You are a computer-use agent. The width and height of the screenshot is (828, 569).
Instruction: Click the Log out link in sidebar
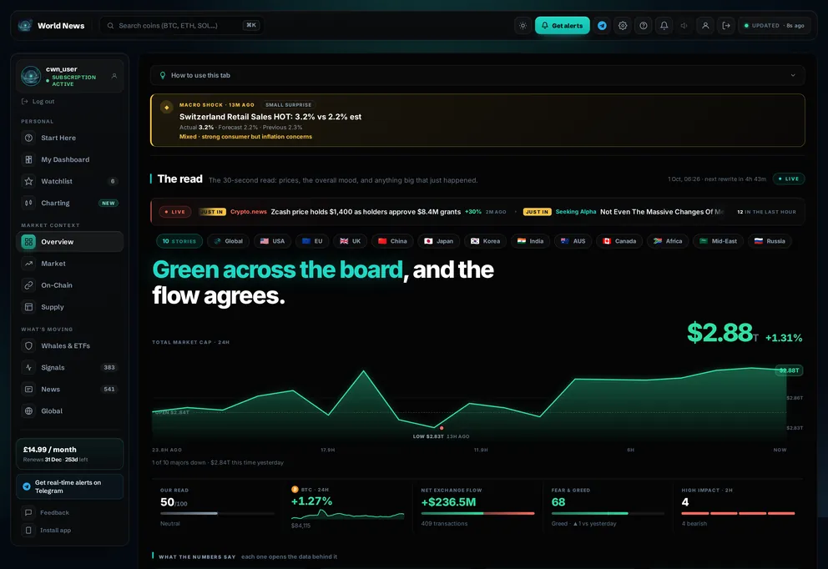[x=38, y=101]
